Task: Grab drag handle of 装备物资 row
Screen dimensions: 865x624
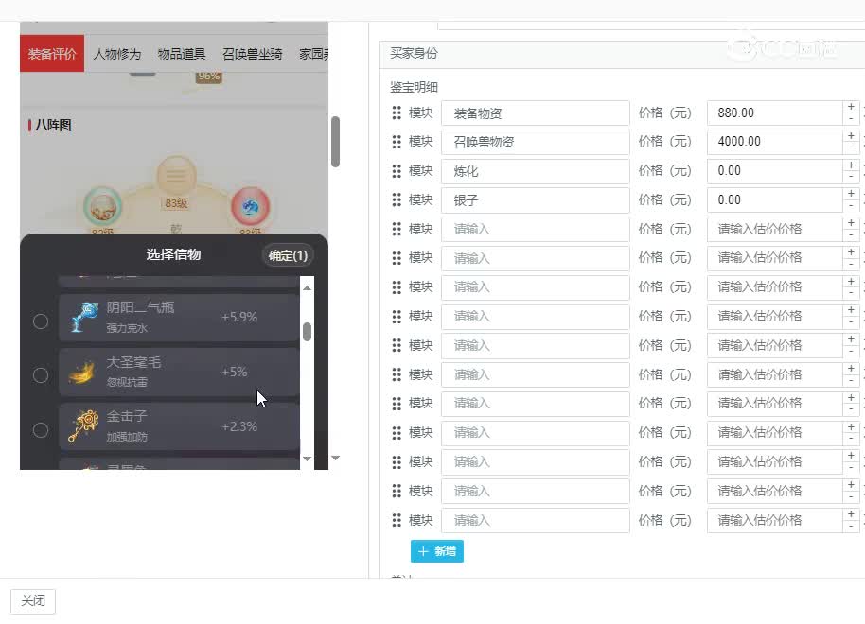Action: 397,113
